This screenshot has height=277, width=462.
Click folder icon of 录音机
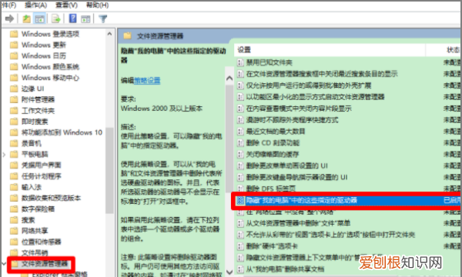14,143
